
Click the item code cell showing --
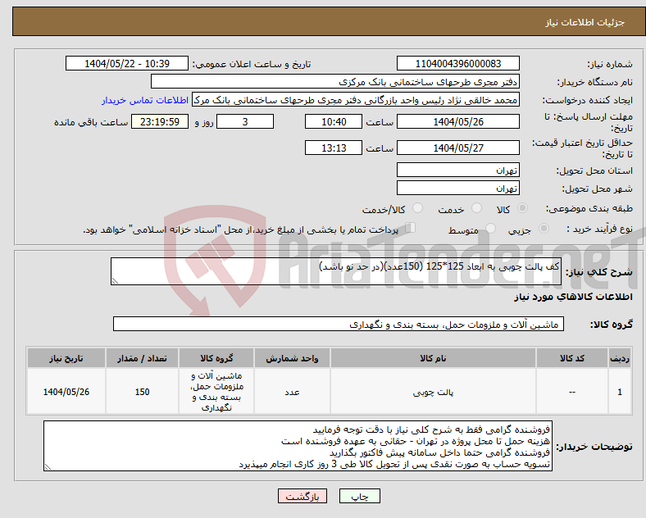(572, 392)
